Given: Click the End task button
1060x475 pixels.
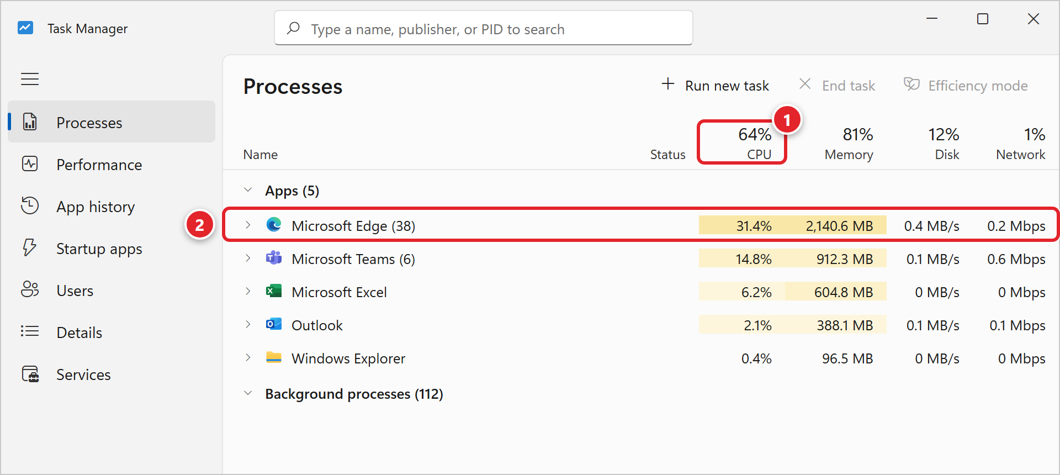Looking at the screenshot, I should coord(837,85).
